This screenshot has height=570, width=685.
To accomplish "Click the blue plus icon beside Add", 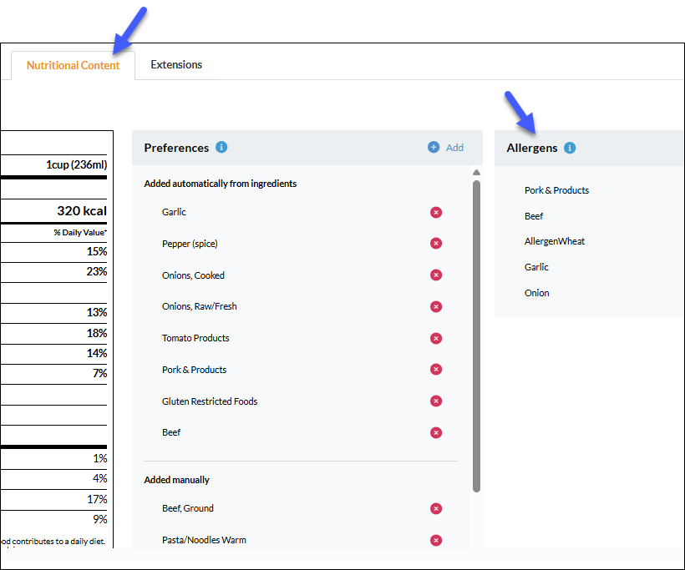I will pos(434,147).
